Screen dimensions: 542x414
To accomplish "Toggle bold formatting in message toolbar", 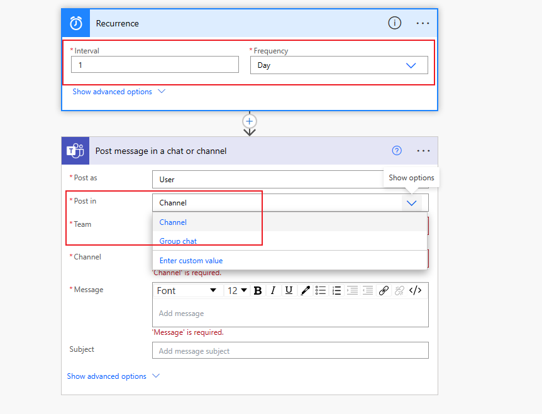I will click(x=258, y=291).
